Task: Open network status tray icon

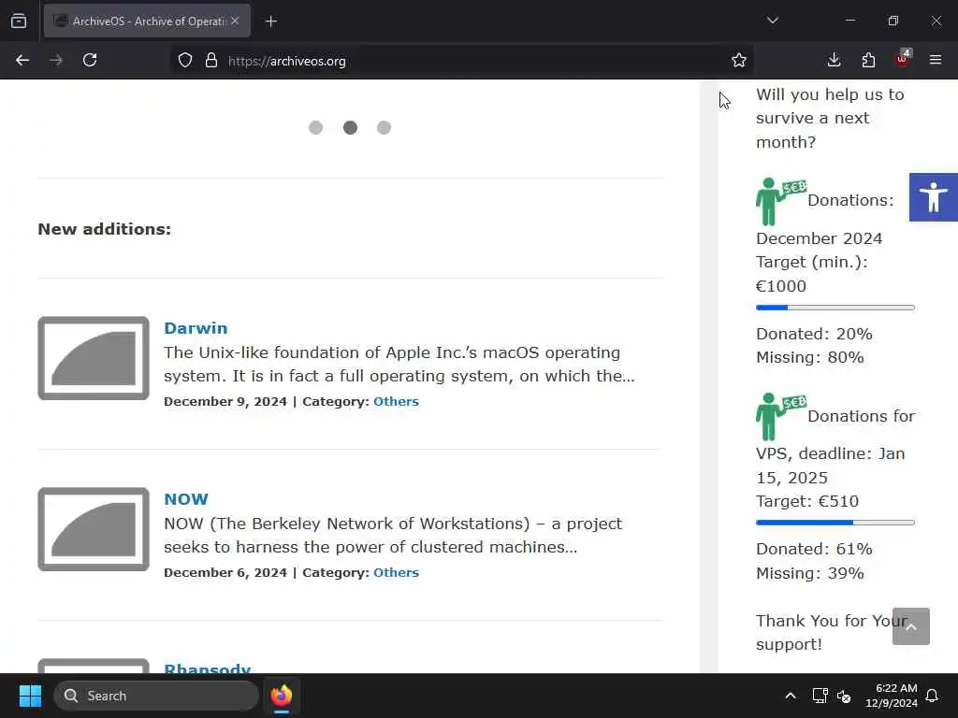Action: coord(820,696)
